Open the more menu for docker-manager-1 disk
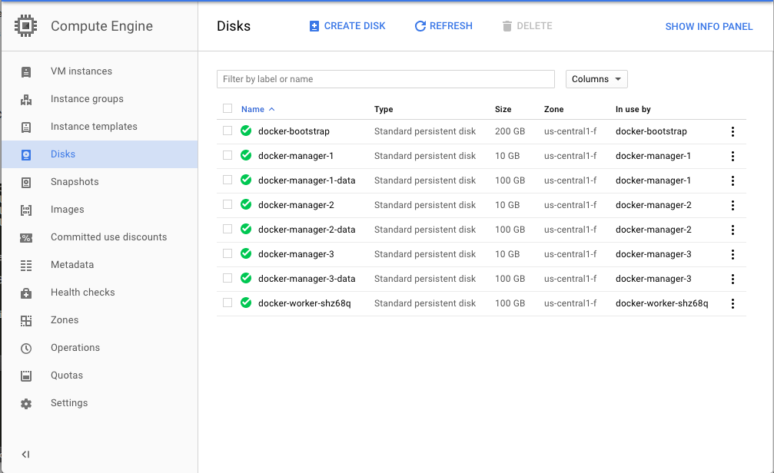Image resolution: width=774 pixels, height=473 pixels. click(732, 157)
